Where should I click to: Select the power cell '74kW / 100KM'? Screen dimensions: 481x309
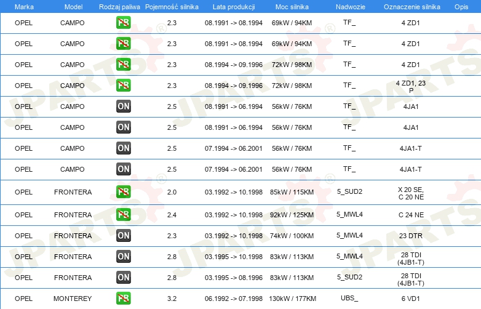coord(292,236)
